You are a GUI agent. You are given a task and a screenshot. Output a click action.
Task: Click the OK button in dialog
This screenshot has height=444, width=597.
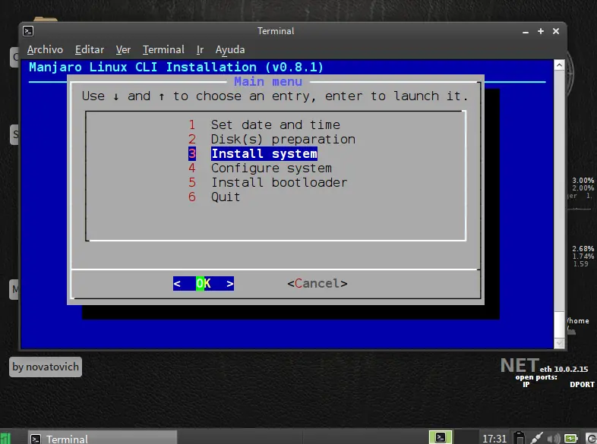click(x=204, y=283)
